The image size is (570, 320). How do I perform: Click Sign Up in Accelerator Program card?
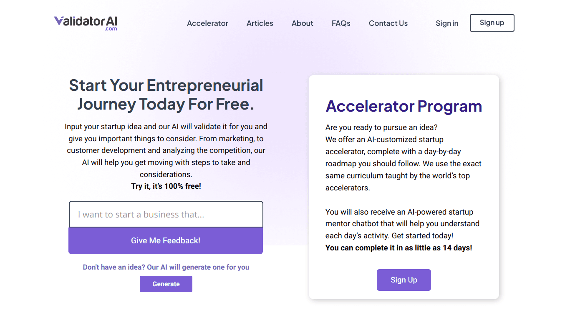tap(404, 280)
